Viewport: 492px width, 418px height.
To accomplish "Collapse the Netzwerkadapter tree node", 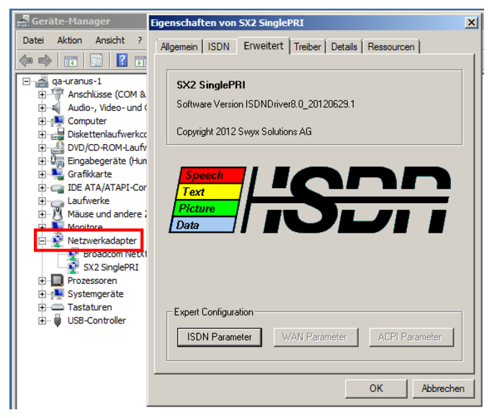I will (x=43, y=241).
